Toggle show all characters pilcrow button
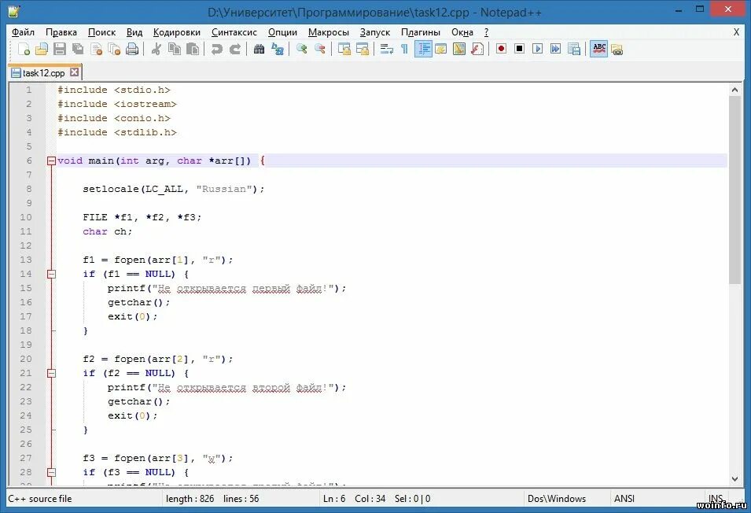This screenshot has width=751, height=513. click(x=404, y=49)
